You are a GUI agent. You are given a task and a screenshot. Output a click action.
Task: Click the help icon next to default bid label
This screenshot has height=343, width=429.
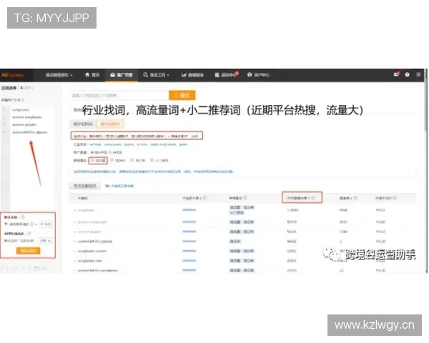[x=23, y=217]
